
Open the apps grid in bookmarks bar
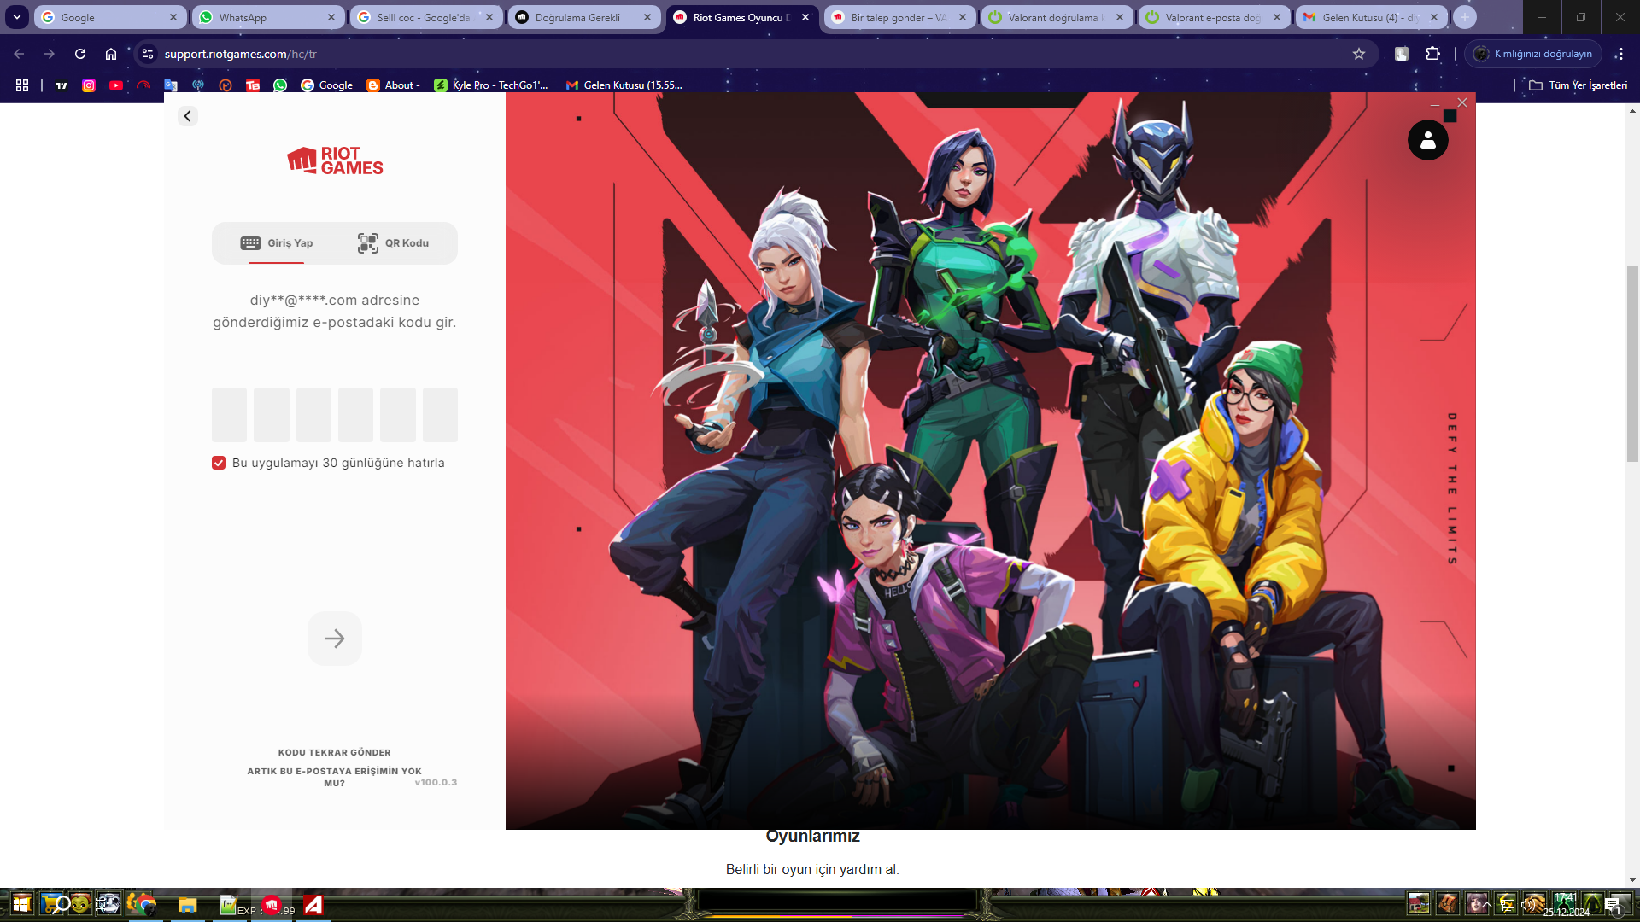22,85
